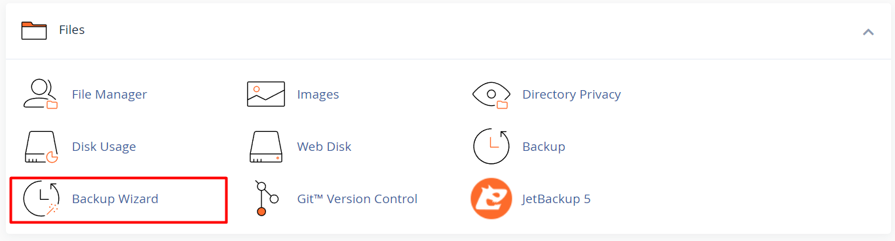Click the Git Version Control branch icon

(x=266, y=199)
